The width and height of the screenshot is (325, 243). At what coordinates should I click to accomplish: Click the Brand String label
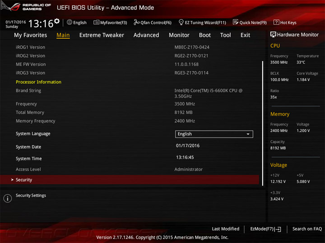click(x=28, y=91)
